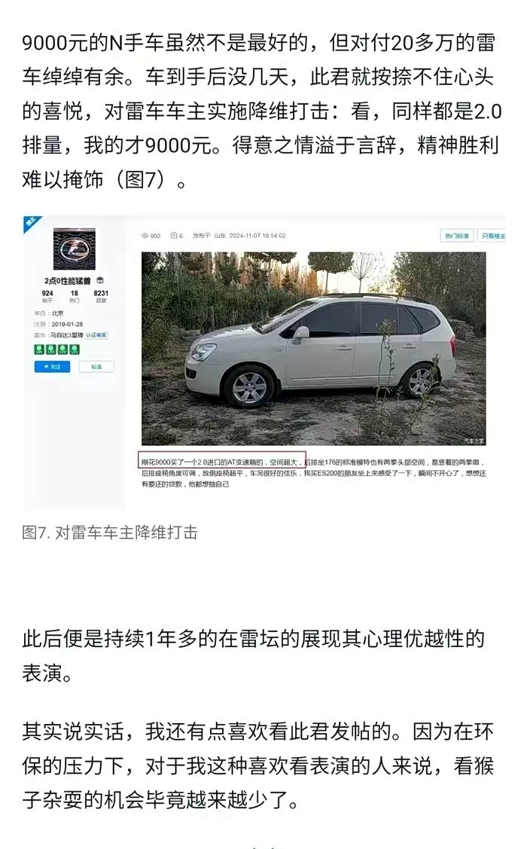
Task: Open the 认证有奖 link
Action: click(97, 335)
